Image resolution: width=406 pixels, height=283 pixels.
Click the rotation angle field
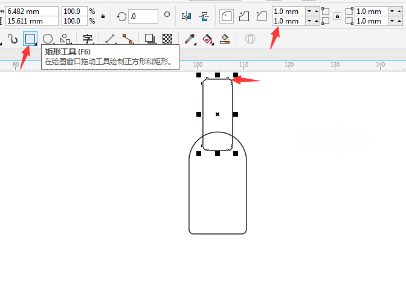[143, 16]
